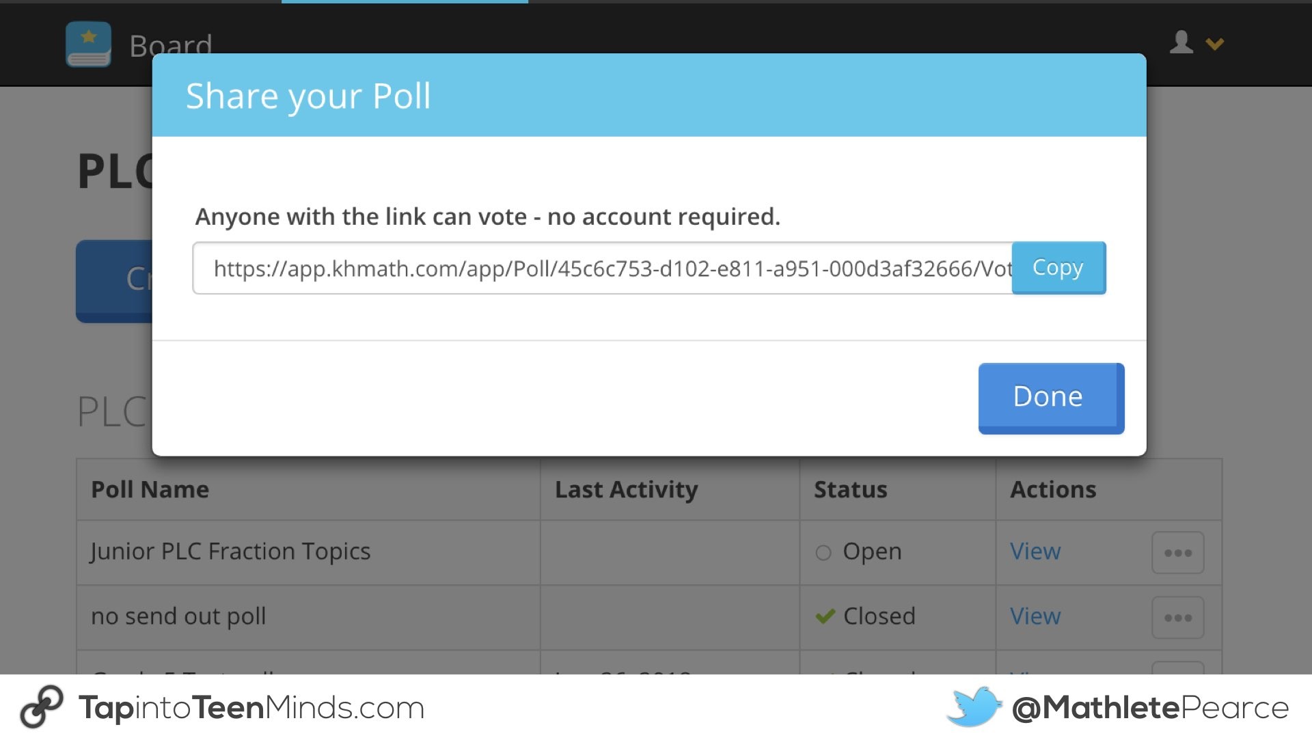1312x738 pixels.
Task: Expand the account dropdown chevron
Action: pos(1214,44)
